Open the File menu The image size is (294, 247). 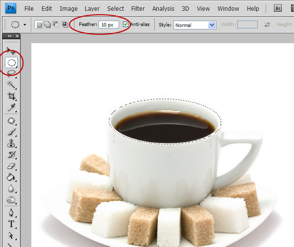coord(29,9)
